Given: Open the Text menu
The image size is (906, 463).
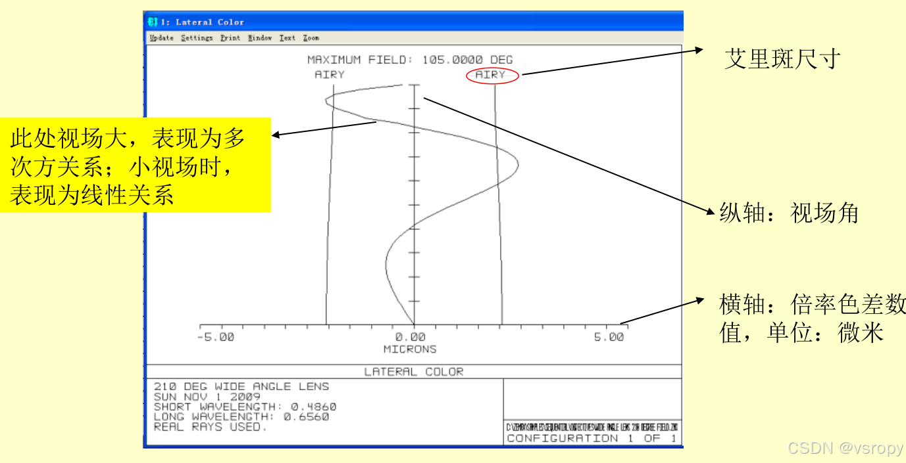Looking at the screenshot, I should 287,37.
